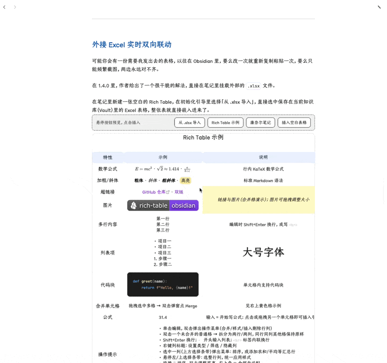Screen dimensions: 387x363
Task: Click the 外接 Excel 实时双向联动 heading
Action: click(x=132, y=45)
